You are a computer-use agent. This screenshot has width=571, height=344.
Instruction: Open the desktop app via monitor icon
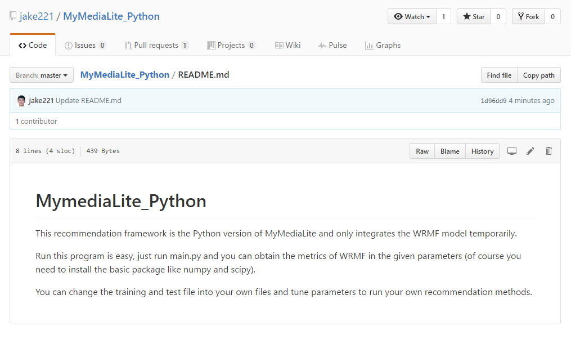pos(511,151)
